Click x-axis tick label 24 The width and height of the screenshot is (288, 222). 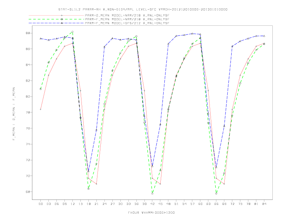[x=104, y=204]
